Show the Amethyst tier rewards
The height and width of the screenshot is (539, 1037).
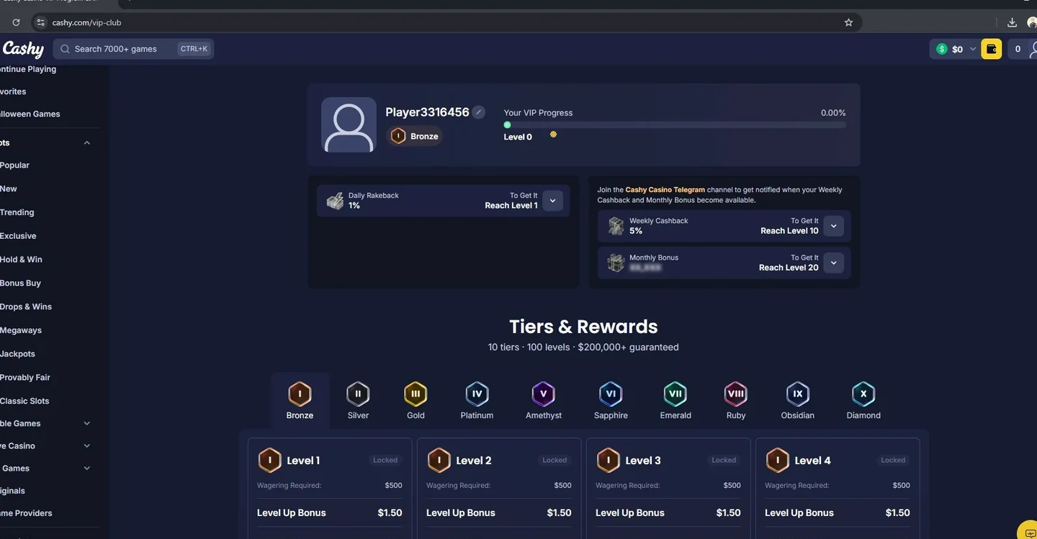pos(544,401)
